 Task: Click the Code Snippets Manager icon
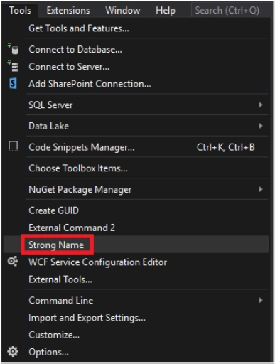13,146
